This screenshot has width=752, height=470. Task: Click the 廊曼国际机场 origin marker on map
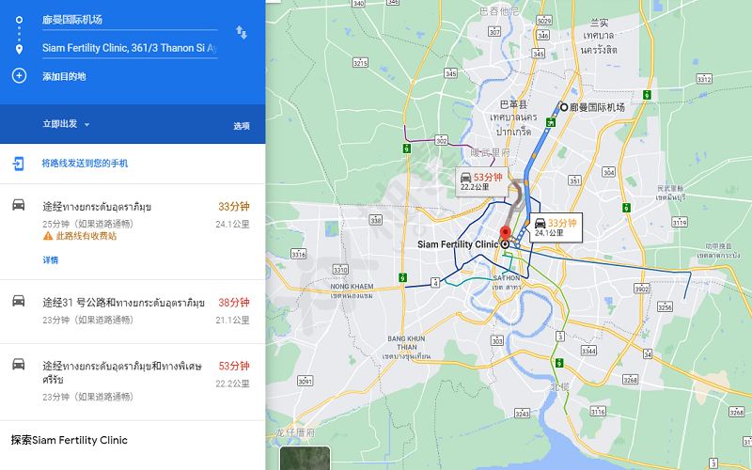564,107
